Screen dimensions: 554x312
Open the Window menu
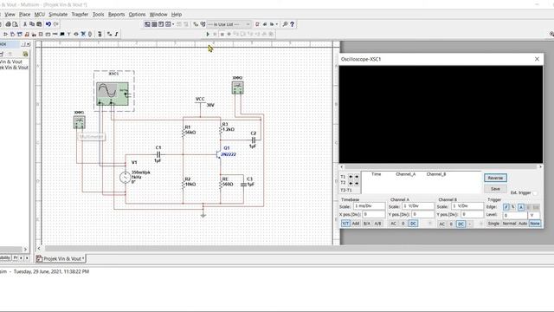pos(158,14)
